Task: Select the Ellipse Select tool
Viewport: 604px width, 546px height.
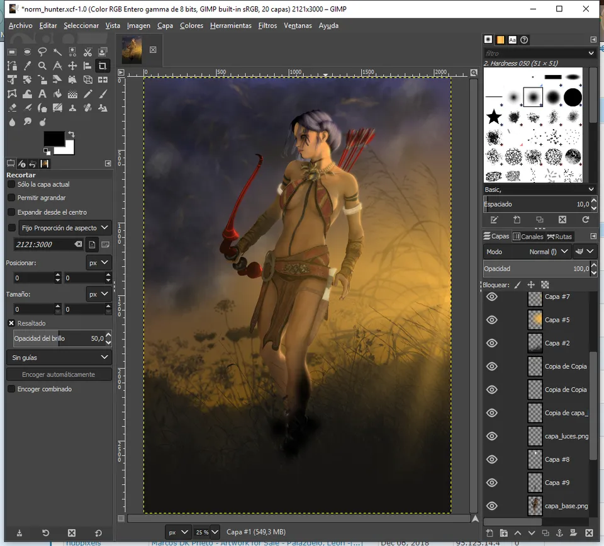Action: 27,52
